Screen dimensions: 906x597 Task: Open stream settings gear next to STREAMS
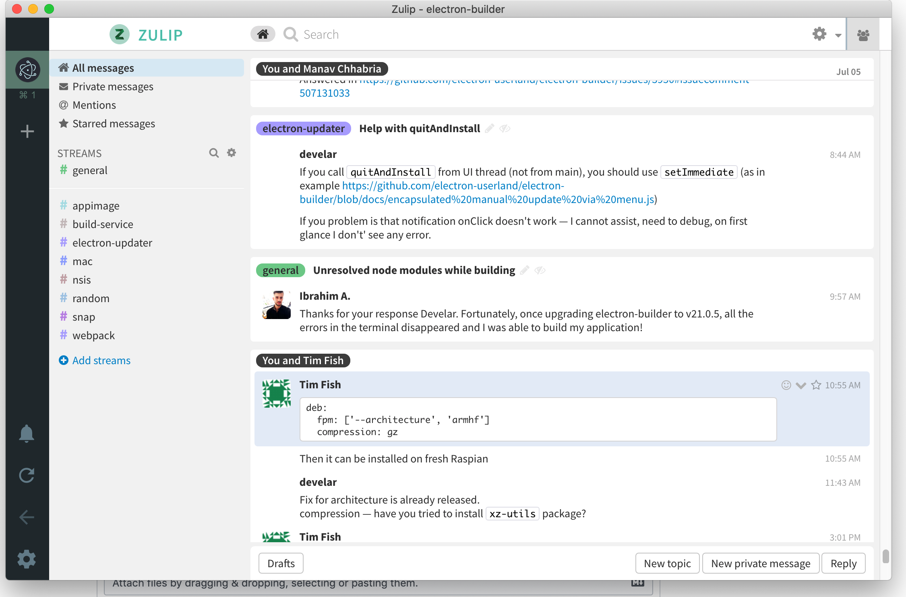(x=232, y=153)
